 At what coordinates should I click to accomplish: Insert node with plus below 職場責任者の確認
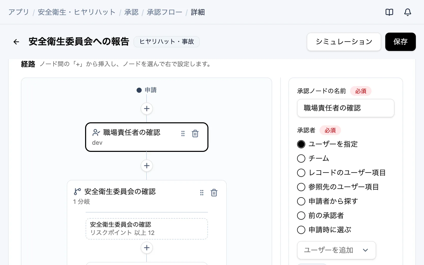(147, 166)
